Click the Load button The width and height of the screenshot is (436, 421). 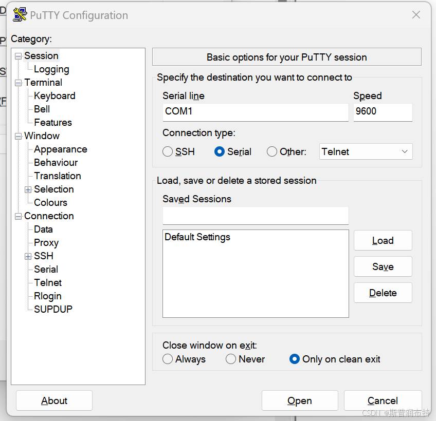tap(383, 240)
